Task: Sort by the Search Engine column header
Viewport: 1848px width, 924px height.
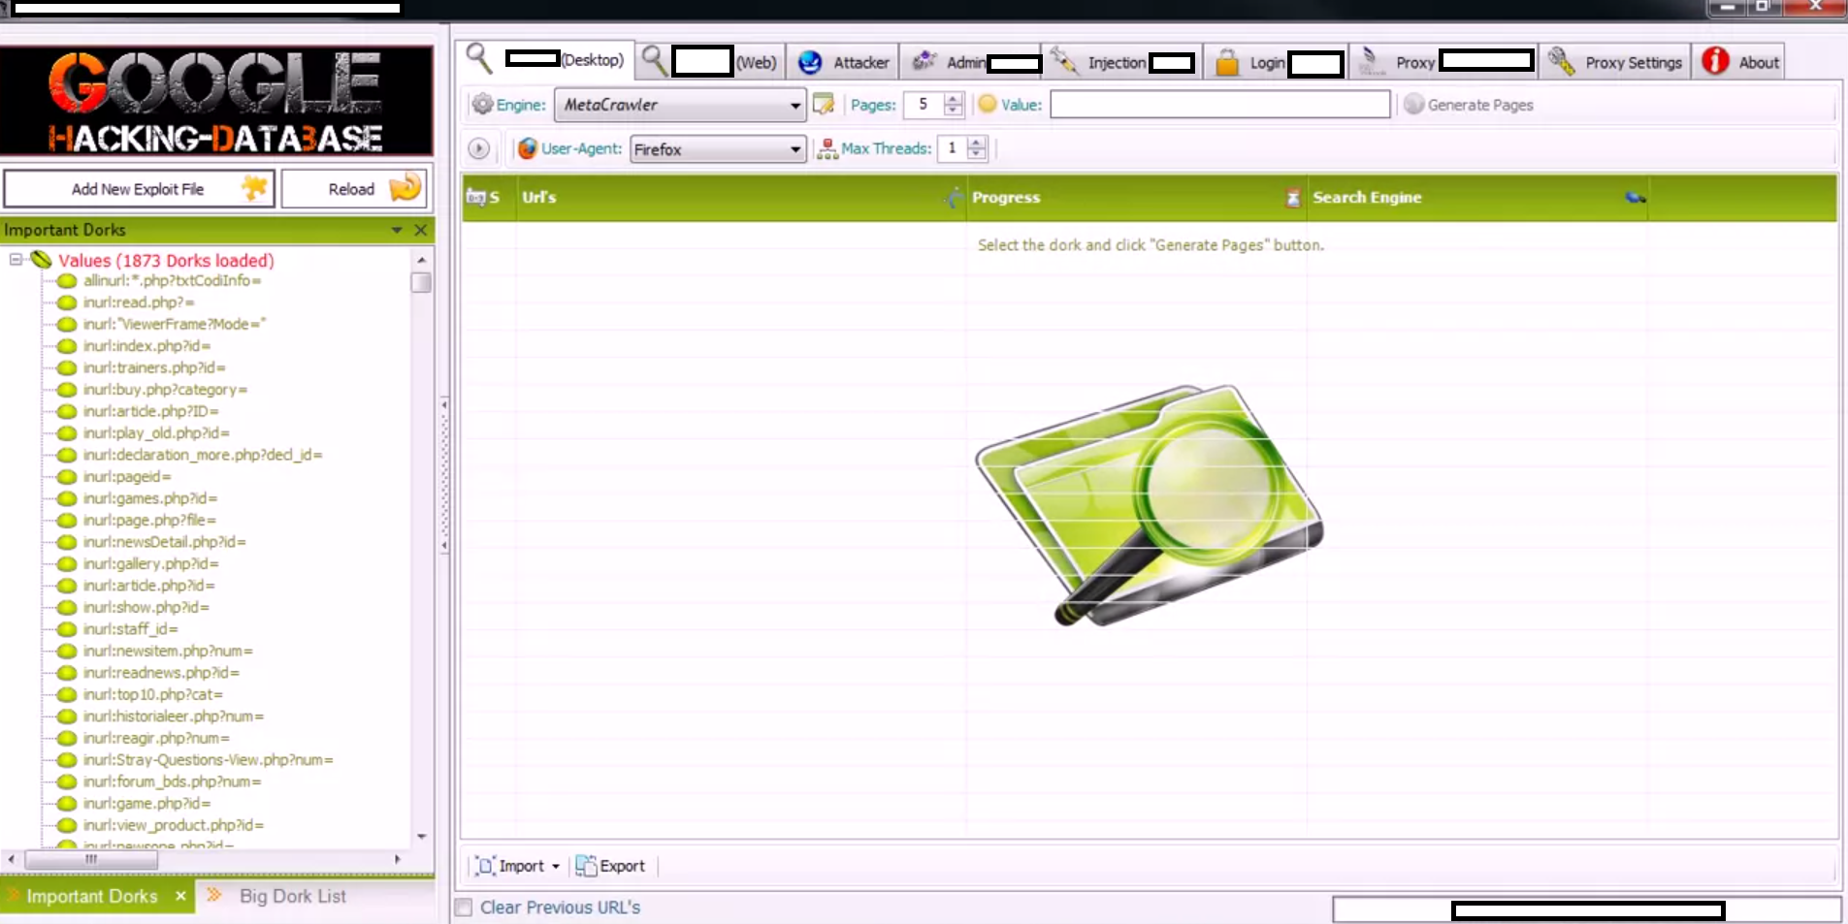Action: click(1477, 197)
